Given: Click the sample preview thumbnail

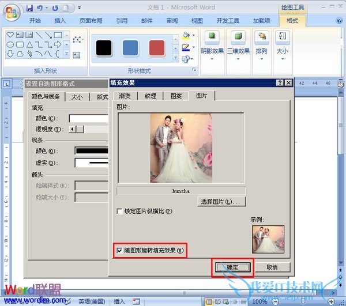Looking at the screenshot, I should [268, 239].
